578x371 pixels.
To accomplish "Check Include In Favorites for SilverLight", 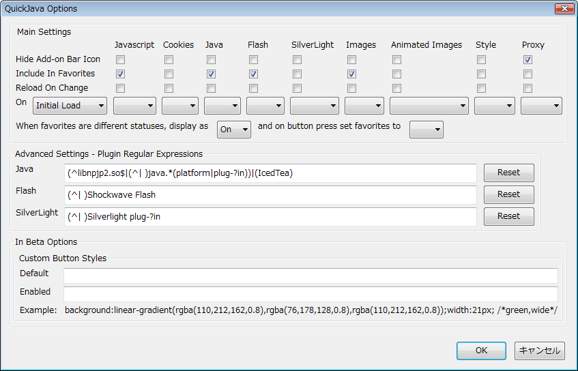I will pos(297,74).
